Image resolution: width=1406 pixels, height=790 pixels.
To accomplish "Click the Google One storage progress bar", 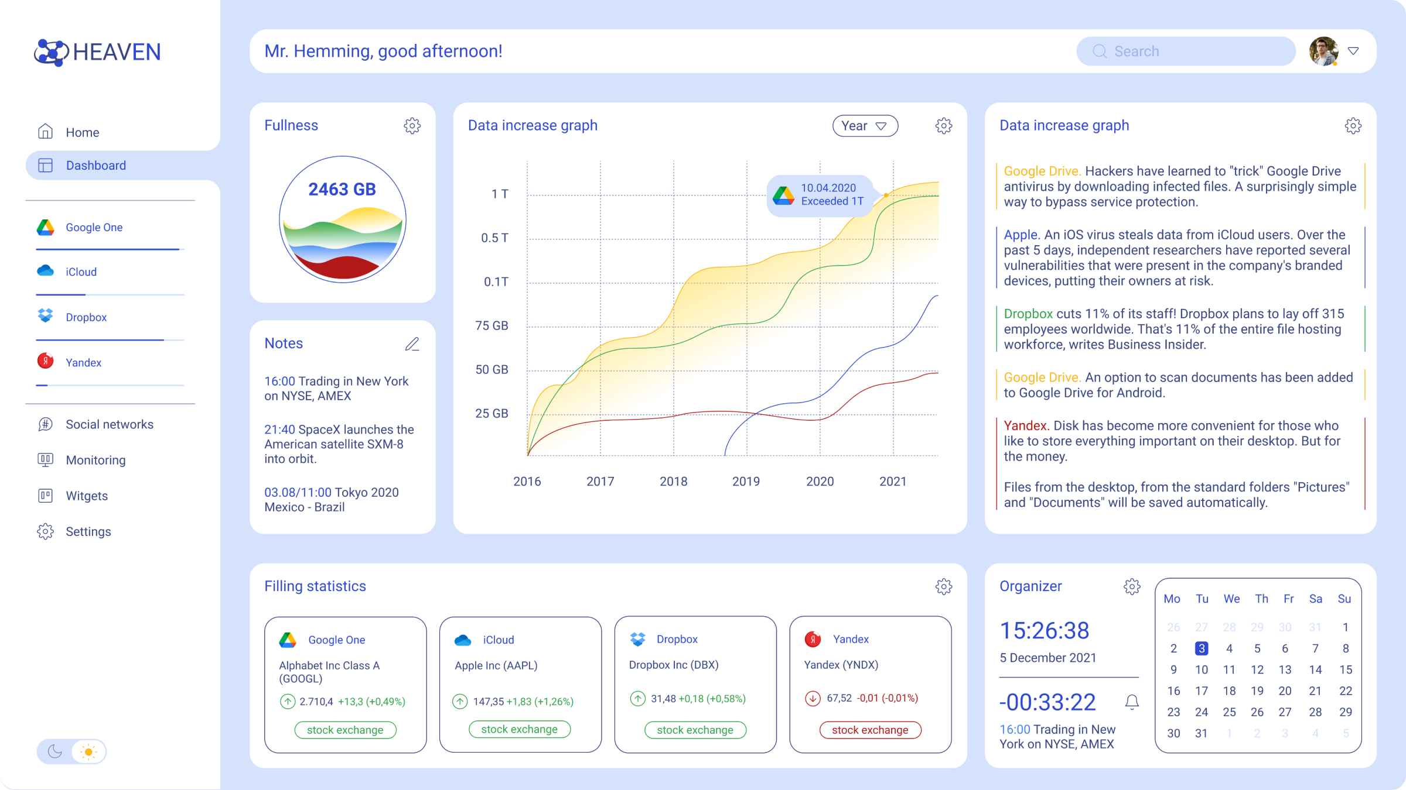I will [x=110, y=249].
